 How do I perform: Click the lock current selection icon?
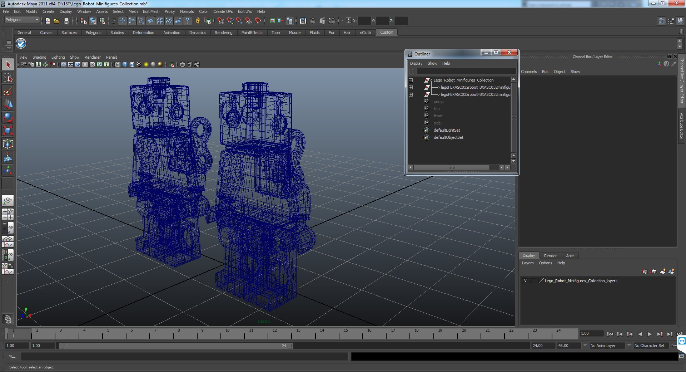pos(198,21)
